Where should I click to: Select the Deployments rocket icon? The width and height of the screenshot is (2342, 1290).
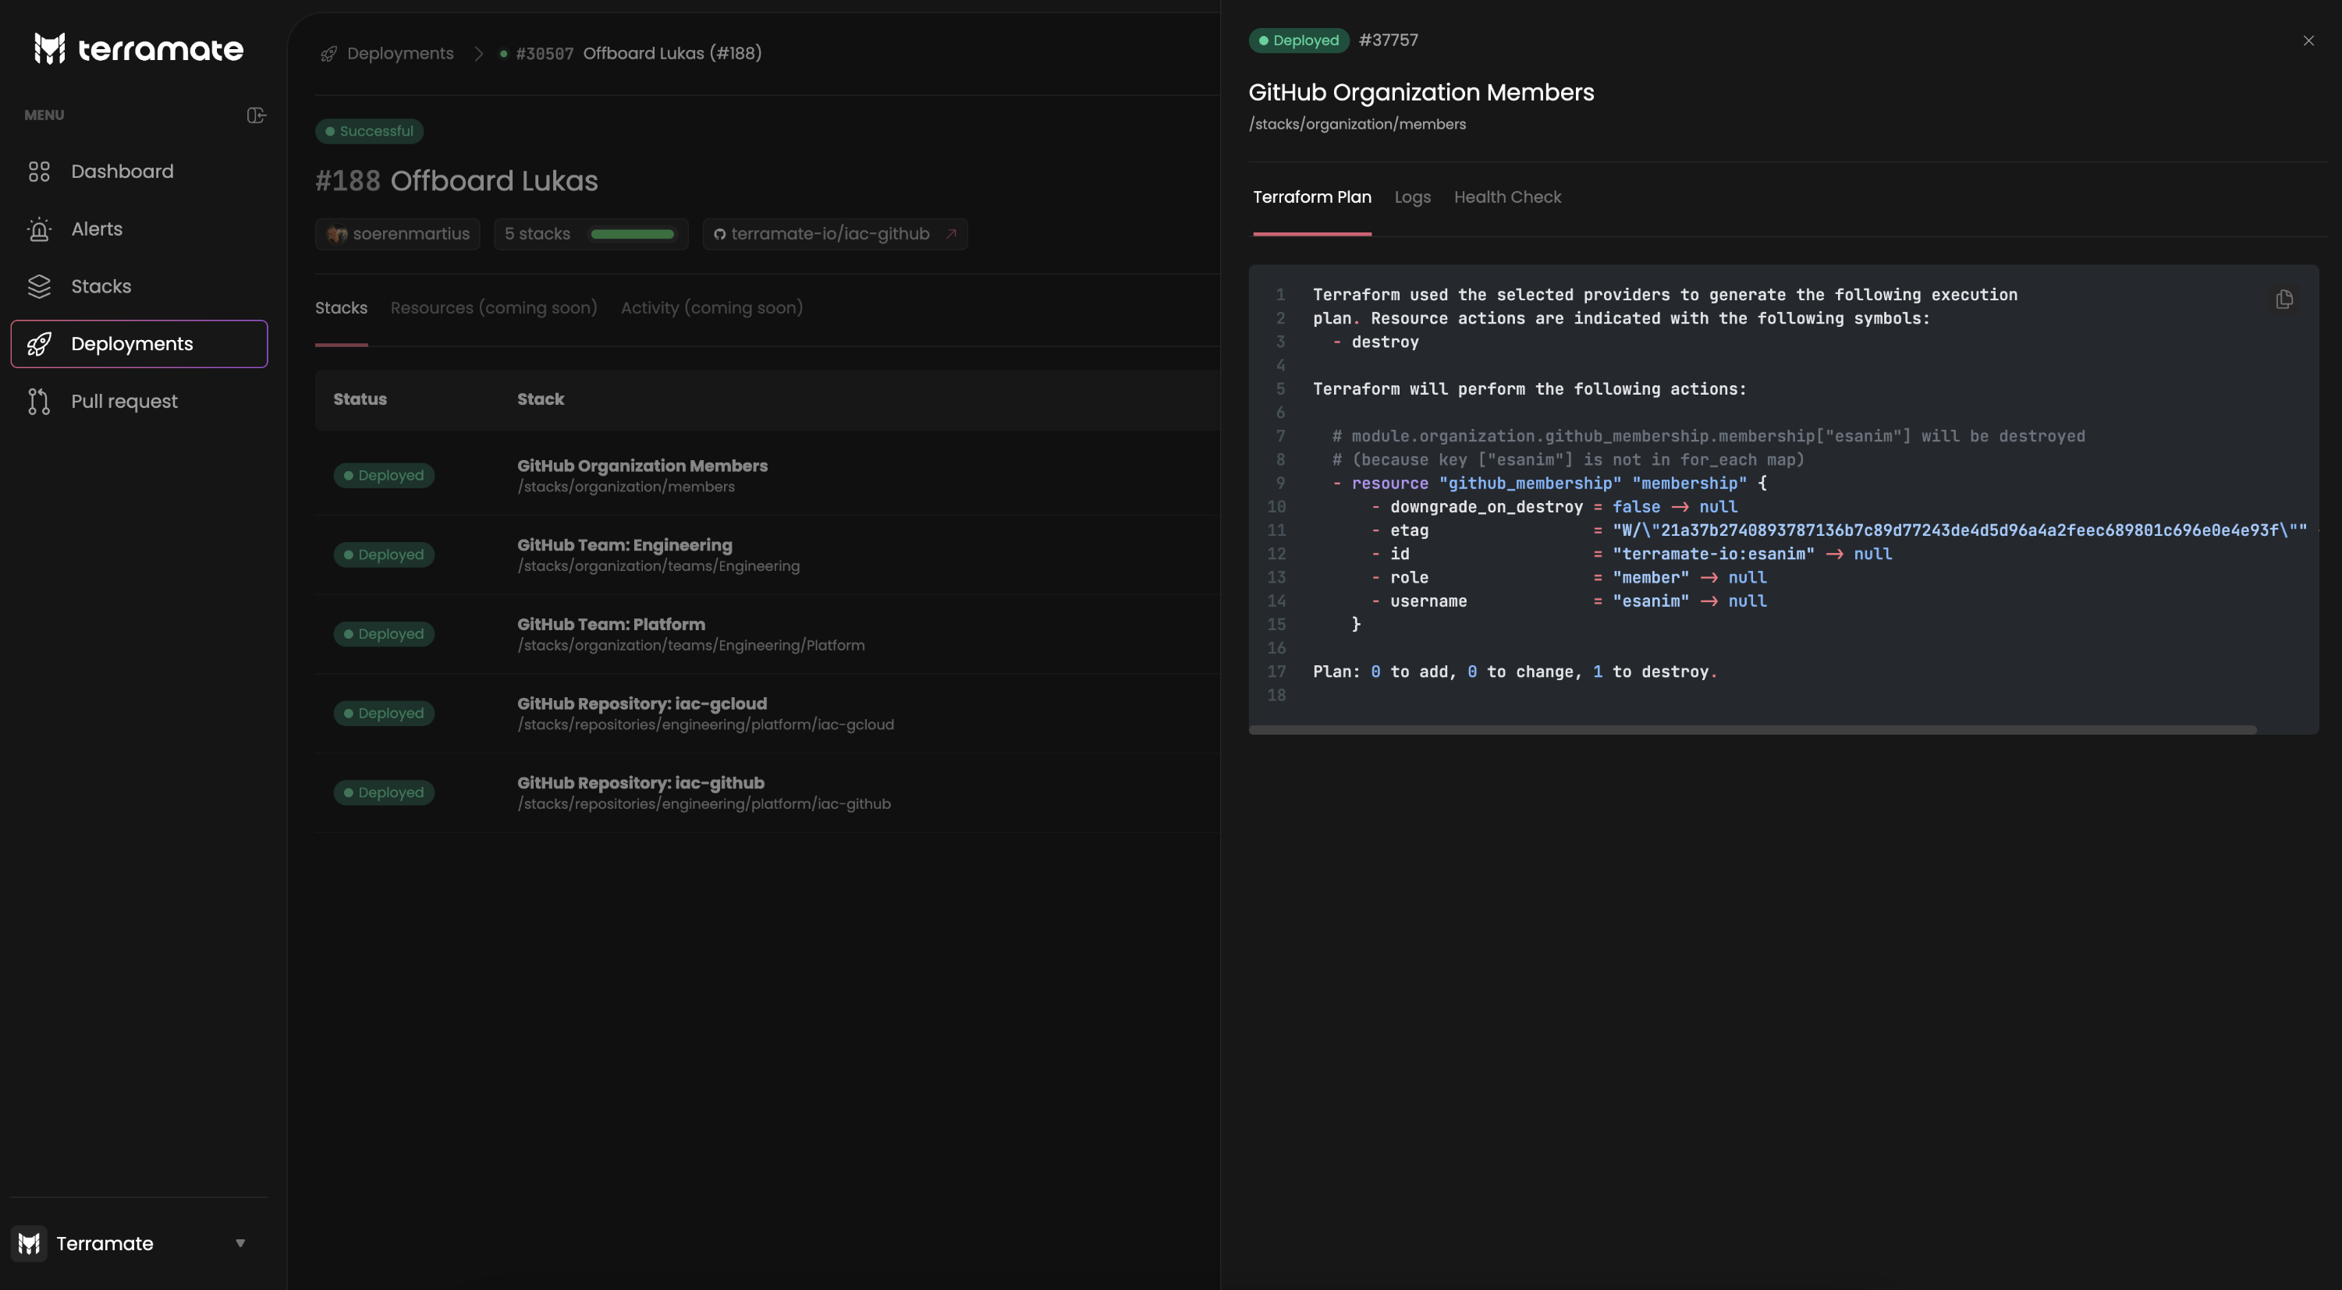(x=39, y=344)
